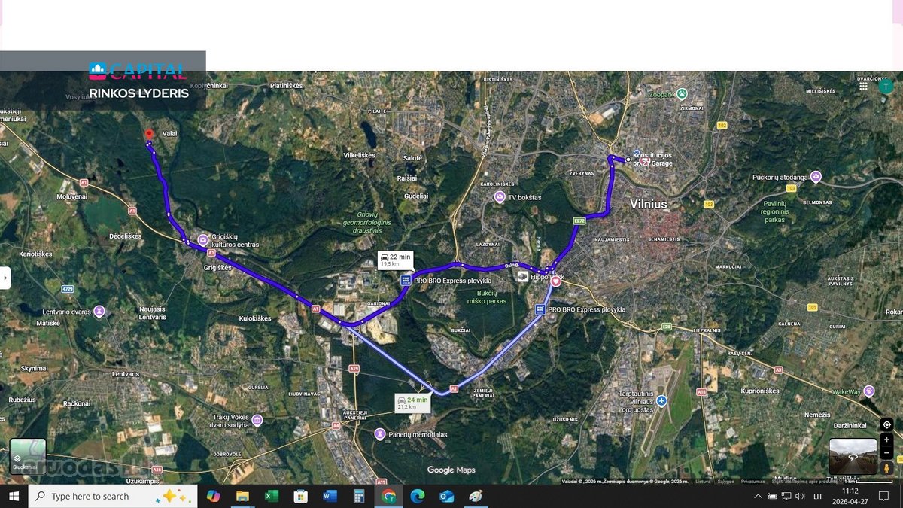Click the Grigiškės town label

[x=217, y=267]
